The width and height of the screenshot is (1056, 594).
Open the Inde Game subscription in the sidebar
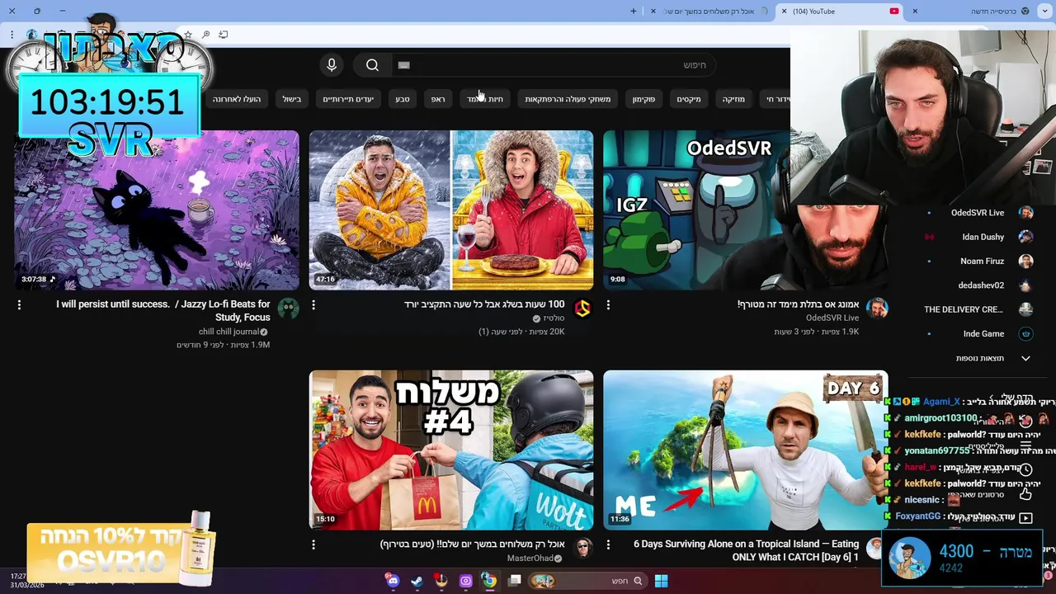978,334
